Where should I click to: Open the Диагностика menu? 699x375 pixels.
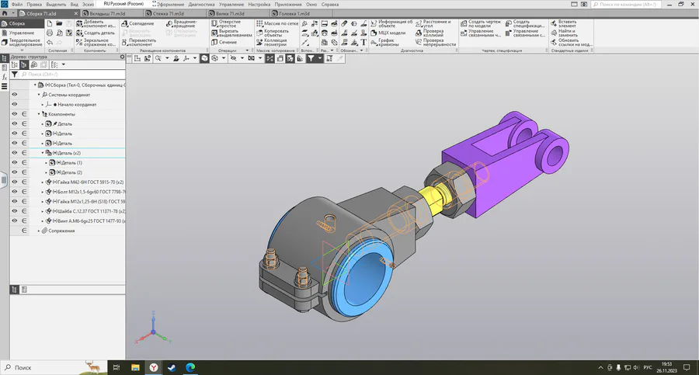pos(201,5)
